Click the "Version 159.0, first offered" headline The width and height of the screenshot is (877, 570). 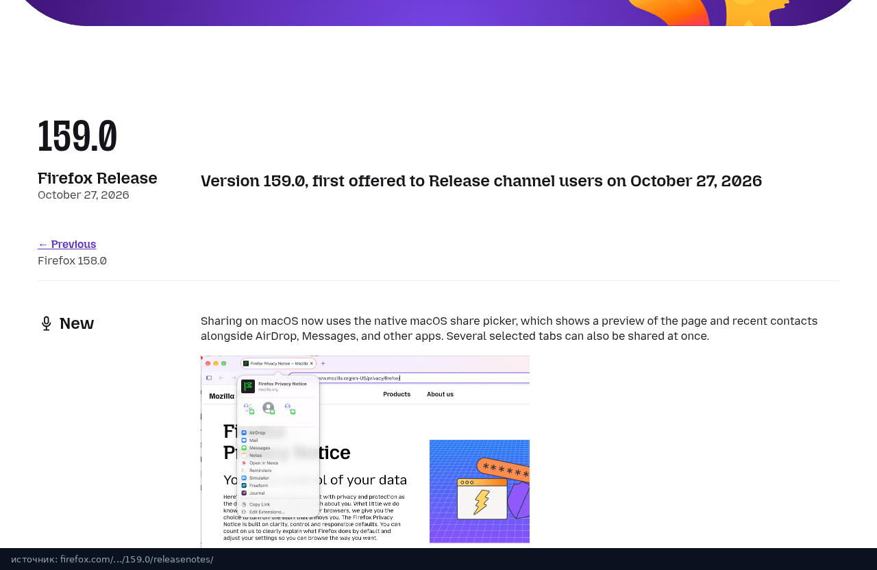pyautogui.click(x=481, y=181)
